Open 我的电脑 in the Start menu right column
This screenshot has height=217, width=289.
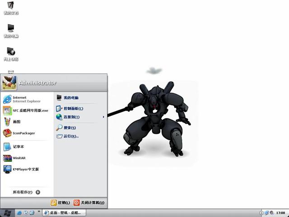67,98
